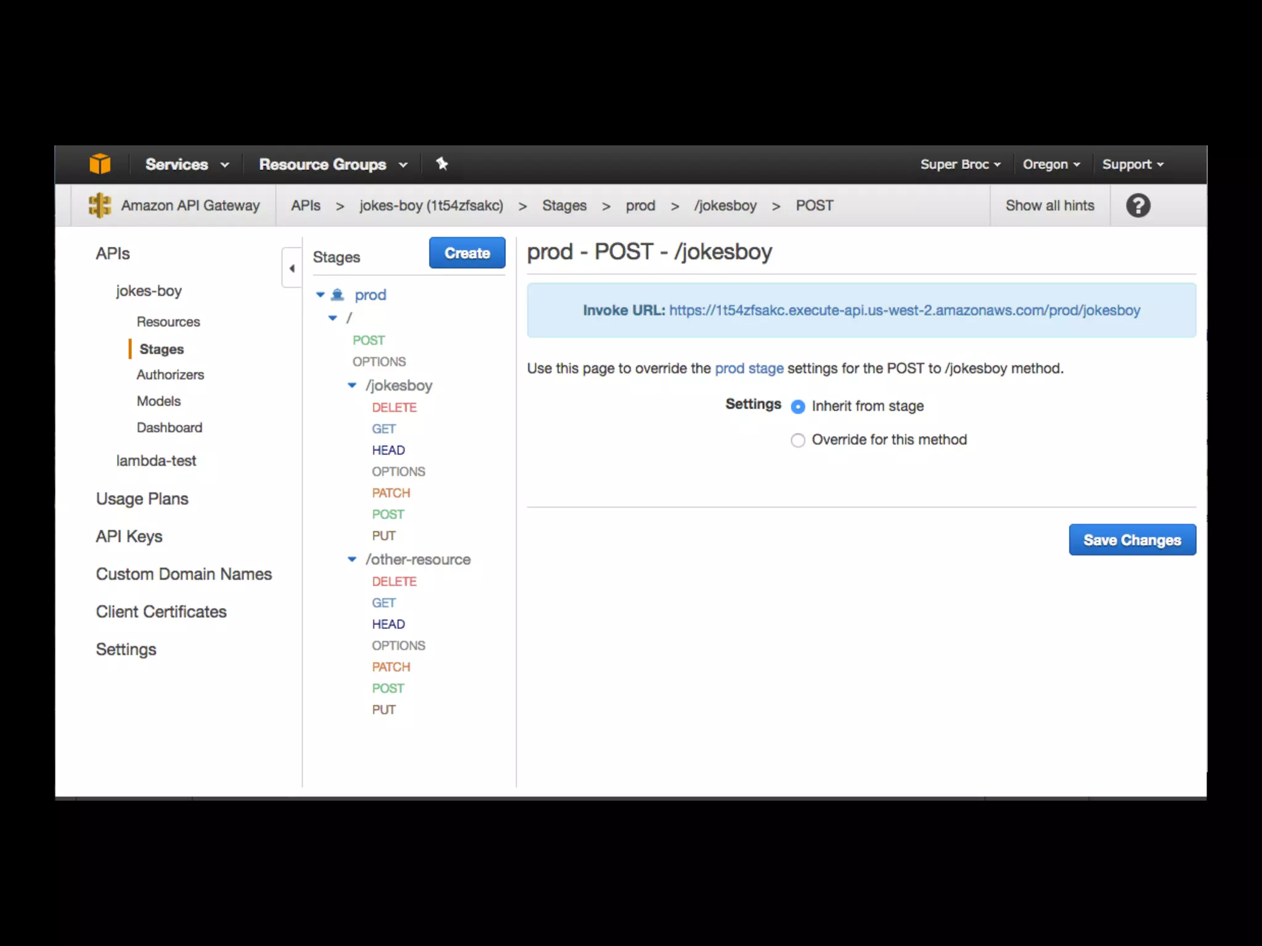Select prod stage in tree
The image size is (1262, 946).
(370, 295)
